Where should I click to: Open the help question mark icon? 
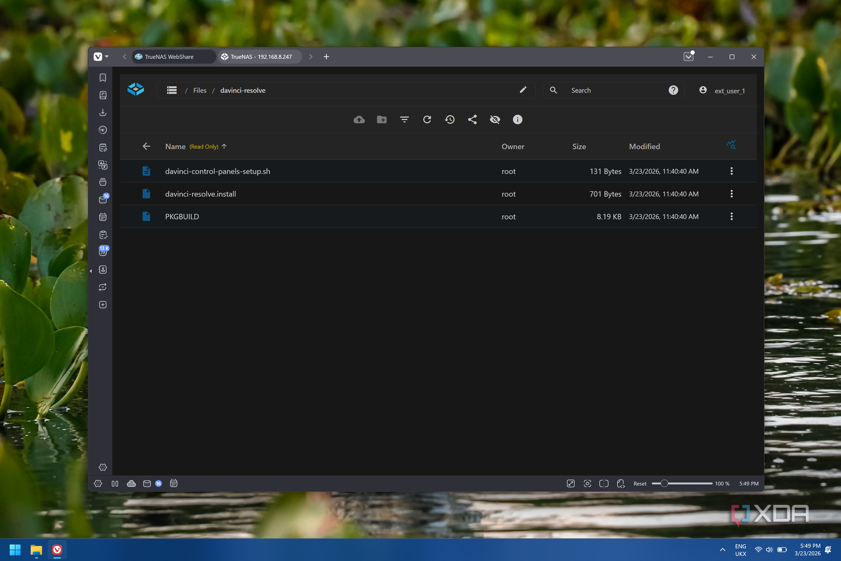tap(673, 90)
